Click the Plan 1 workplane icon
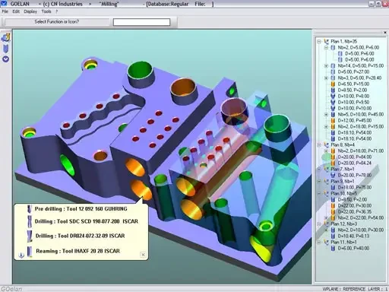The image size is (389, 292). coord(326,41)
